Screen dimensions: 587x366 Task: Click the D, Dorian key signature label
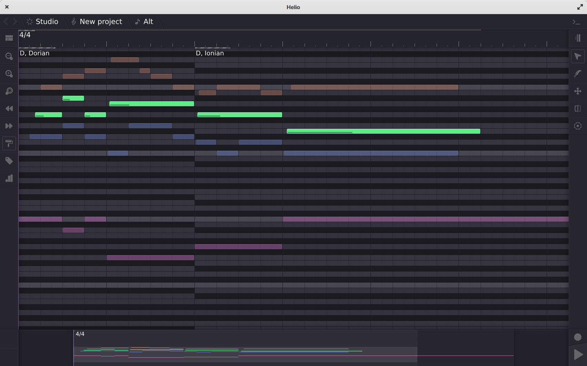point(34,53)
